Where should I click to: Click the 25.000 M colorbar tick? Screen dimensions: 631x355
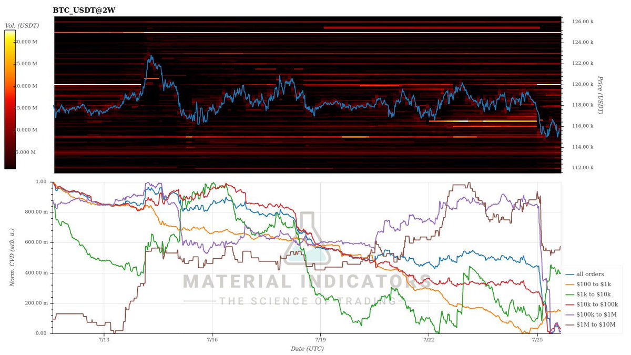pyautogui.click(x=26, y=64)
